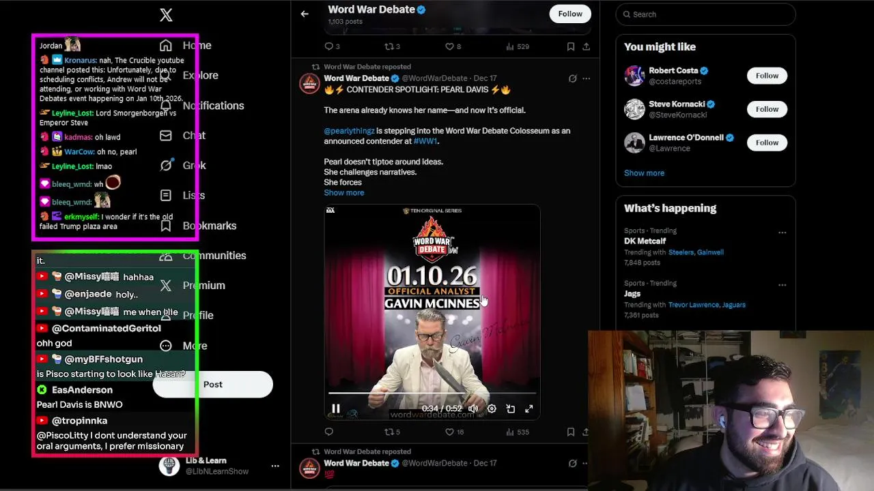
Task: Open Steelers trending link
Action: pyautogui.click(x=681, y=252)
